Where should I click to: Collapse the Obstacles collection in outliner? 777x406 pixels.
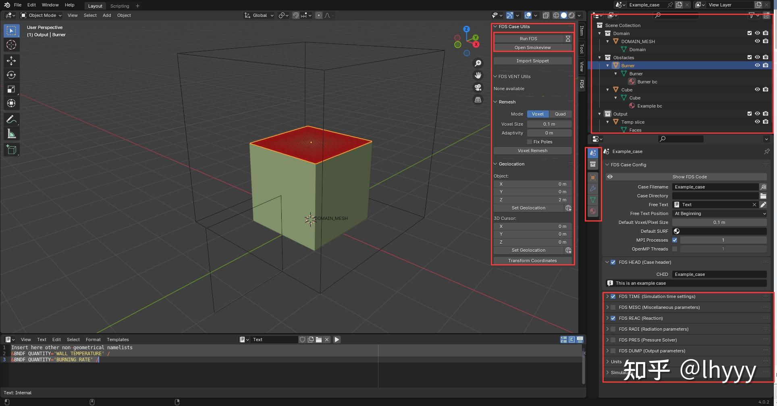(x=600, y=57)
